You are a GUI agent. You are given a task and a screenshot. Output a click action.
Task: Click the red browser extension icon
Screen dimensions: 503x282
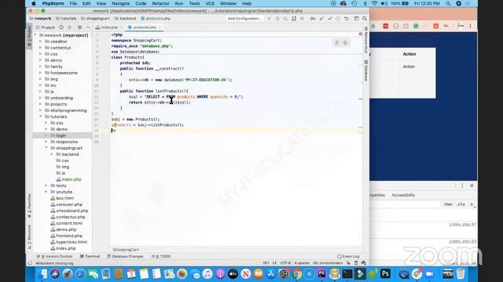pyautogui.click(x=386, y=26)
